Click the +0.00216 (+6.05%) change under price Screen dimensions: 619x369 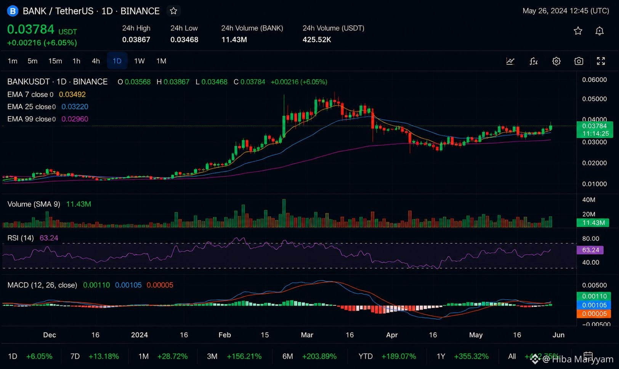(x=42, y=43)
